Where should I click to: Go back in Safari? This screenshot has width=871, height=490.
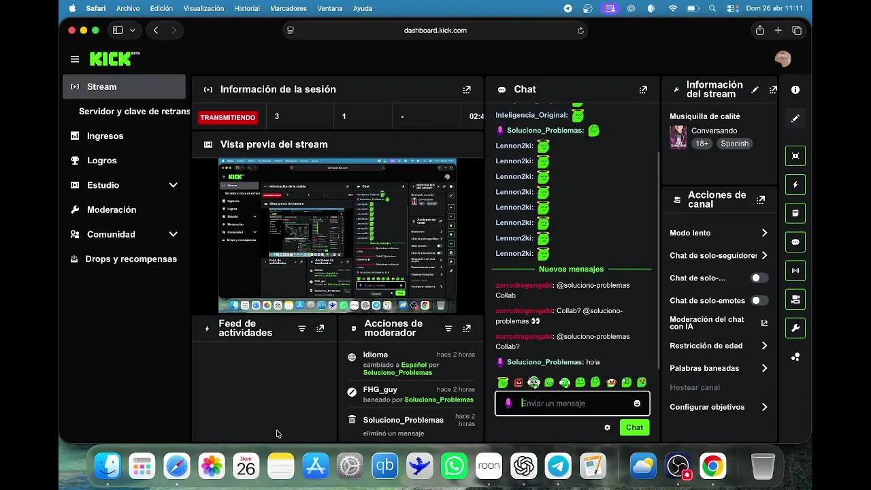pyautogui.click(x=156, y=30)
